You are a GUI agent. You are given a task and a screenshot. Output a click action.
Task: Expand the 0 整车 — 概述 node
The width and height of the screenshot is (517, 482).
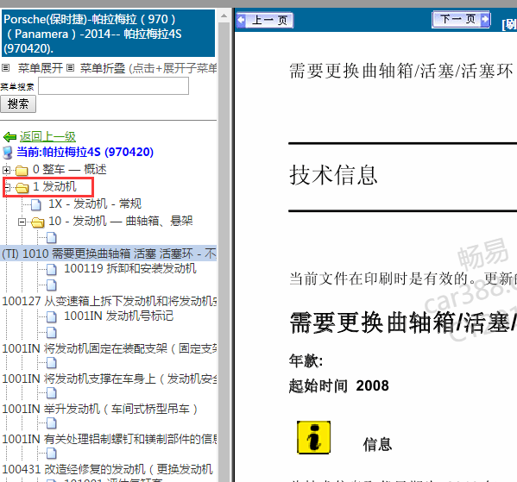[x=6, y=170]
